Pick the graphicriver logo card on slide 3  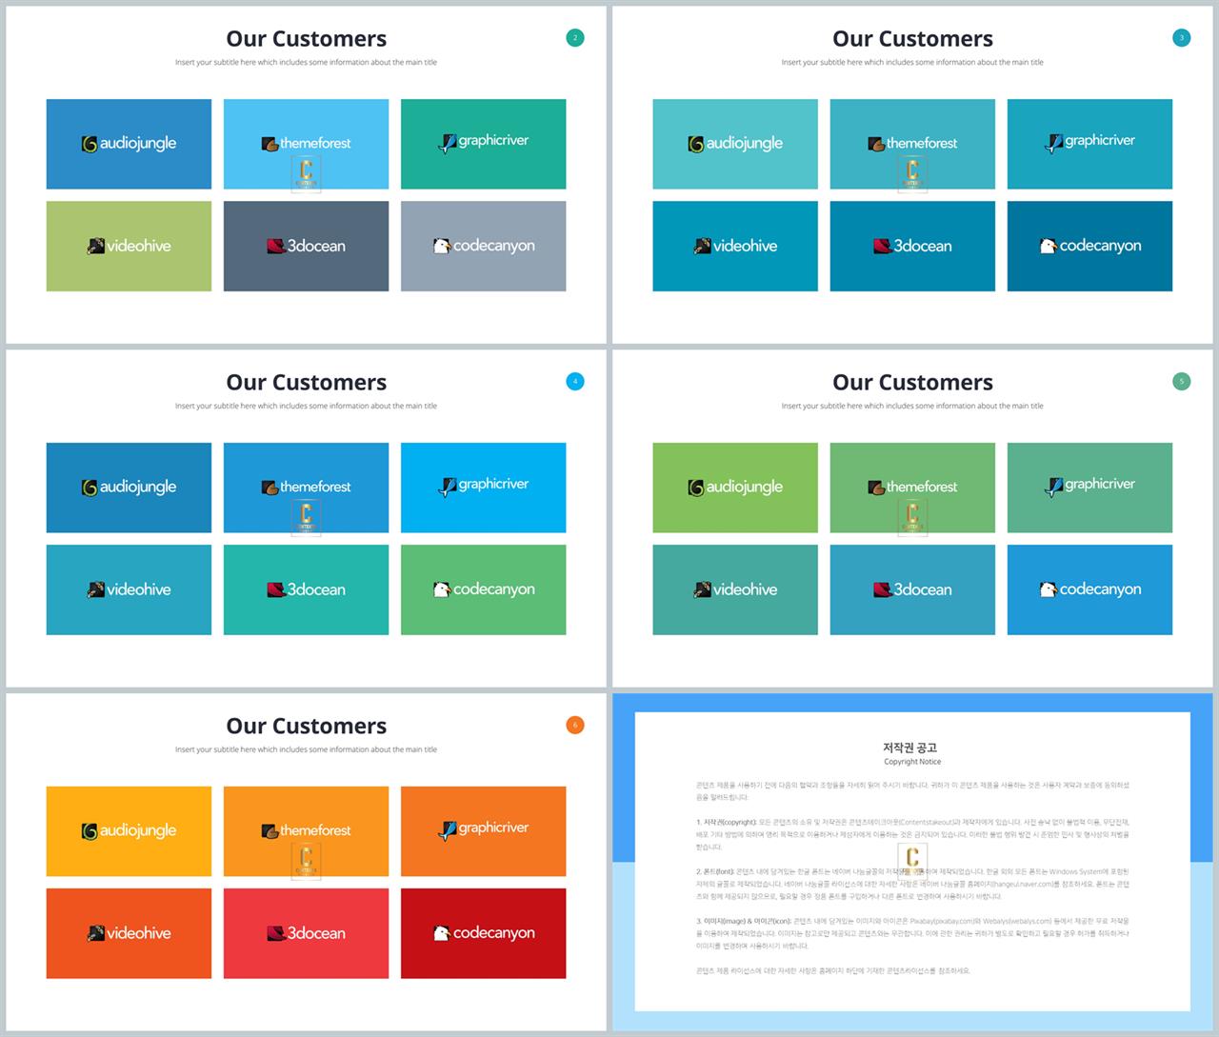[1089, 144]
